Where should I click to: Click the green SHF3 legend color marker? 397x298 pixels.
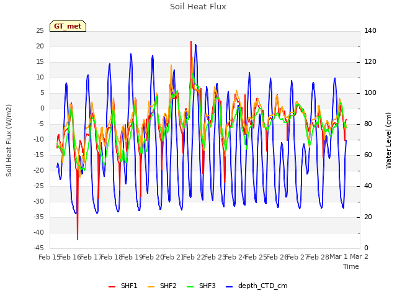tap(190, 287)
